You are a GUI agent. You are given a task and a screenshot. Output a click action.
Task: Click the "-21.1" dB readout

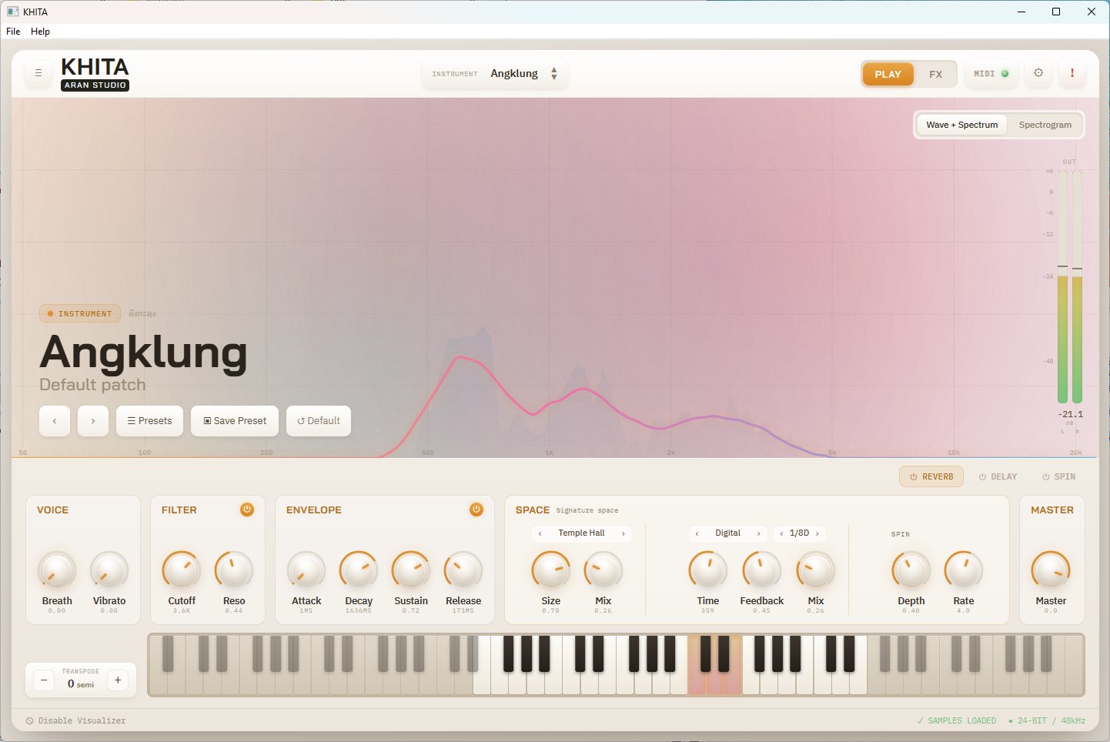click(x=1071, y=414)
